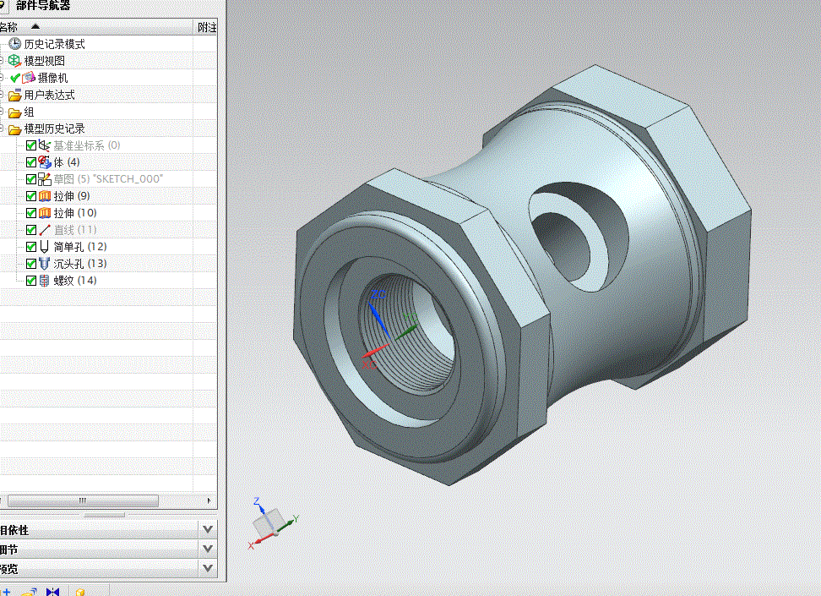
Task: Select 模型视图 tree row
Action: pyautogui.click(x=108, y=61)
